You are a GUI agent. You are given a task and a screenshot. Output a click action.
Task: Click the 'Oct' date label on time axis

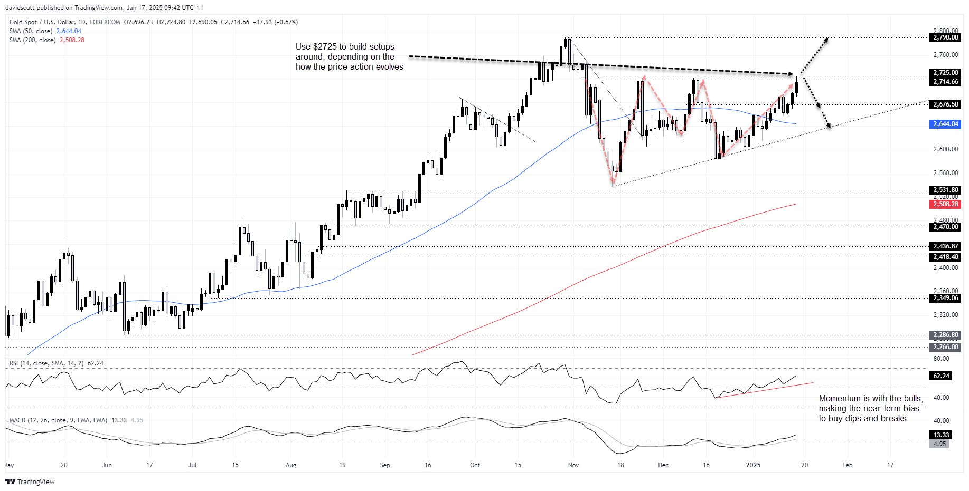pyautogui.click(x=475, y=465)
